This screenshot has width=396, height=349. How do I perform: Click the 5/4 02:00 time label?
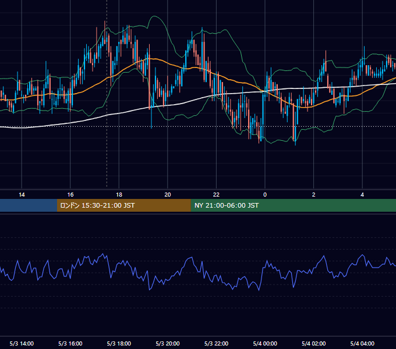[x=313, y=343]
